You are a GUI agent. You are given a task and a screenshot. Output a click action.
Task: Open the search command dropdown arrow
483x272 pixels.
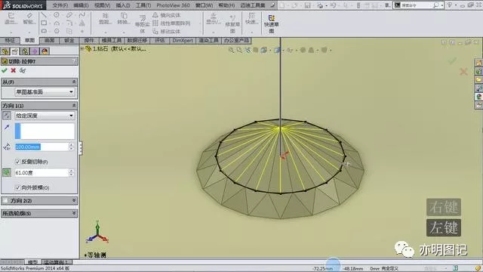(442, 5)
